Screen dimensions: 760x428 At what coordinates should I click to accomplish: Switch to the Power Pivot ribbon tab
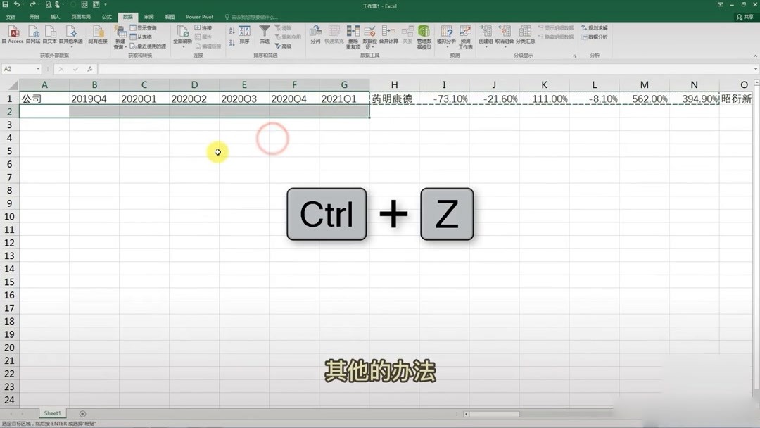201,17
